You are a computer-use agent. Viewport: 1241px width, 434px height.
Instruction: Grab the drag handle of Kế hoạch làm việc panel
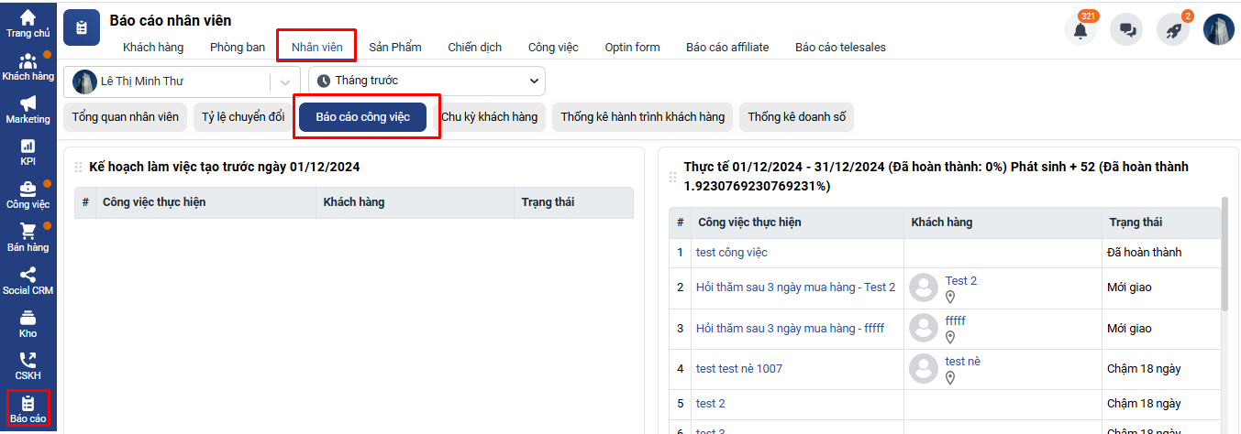79,168
